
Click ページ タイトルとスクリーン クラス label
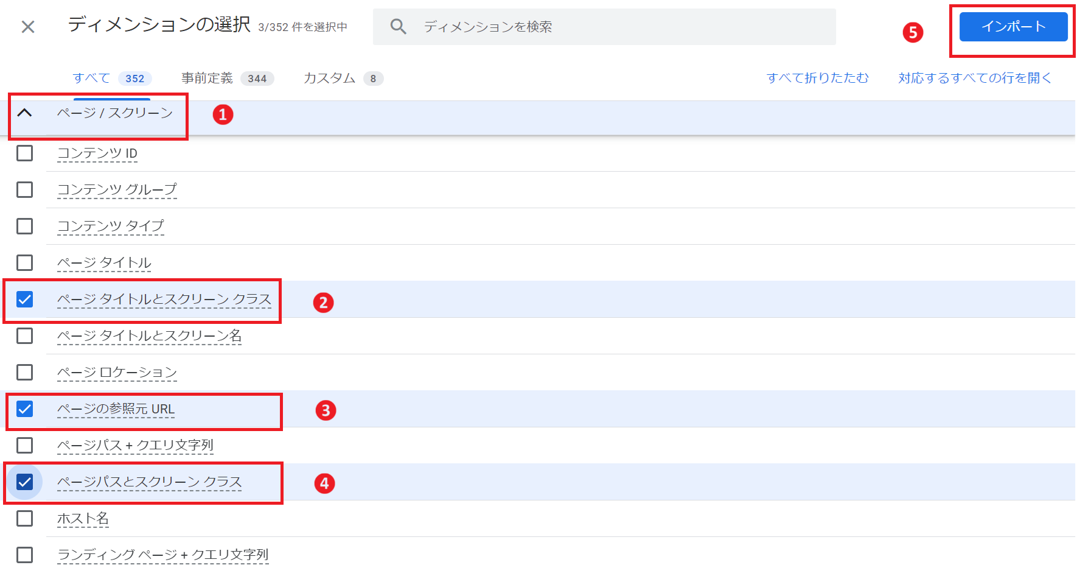[x=164, y=300]
